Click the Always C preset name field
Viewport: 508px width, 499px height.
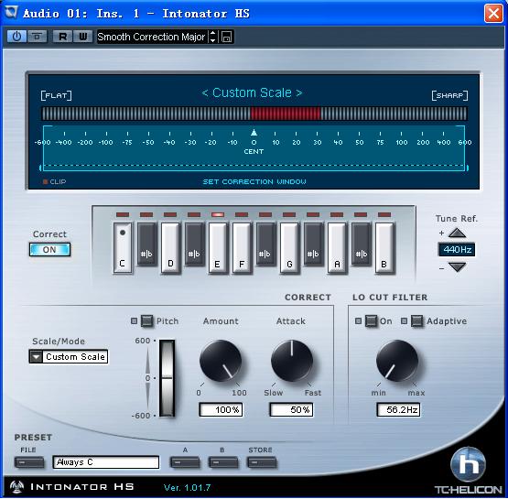pos(106,462)
